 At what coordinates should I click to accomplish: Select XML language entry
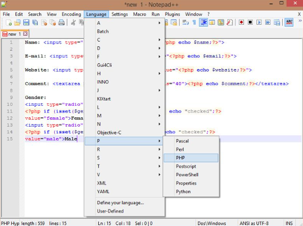124,183
